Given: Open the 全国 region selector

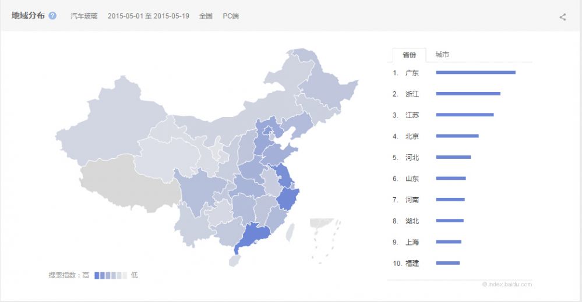Looking at the screenshot, I should pyautogui.click(x=206, y=16).
